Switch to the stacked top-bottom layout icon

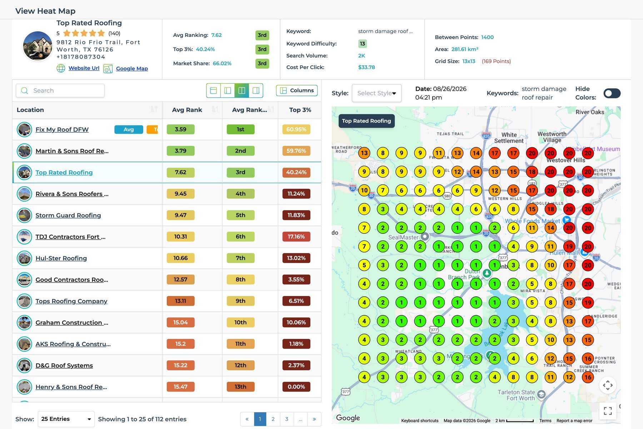click(x=213, y=90)
